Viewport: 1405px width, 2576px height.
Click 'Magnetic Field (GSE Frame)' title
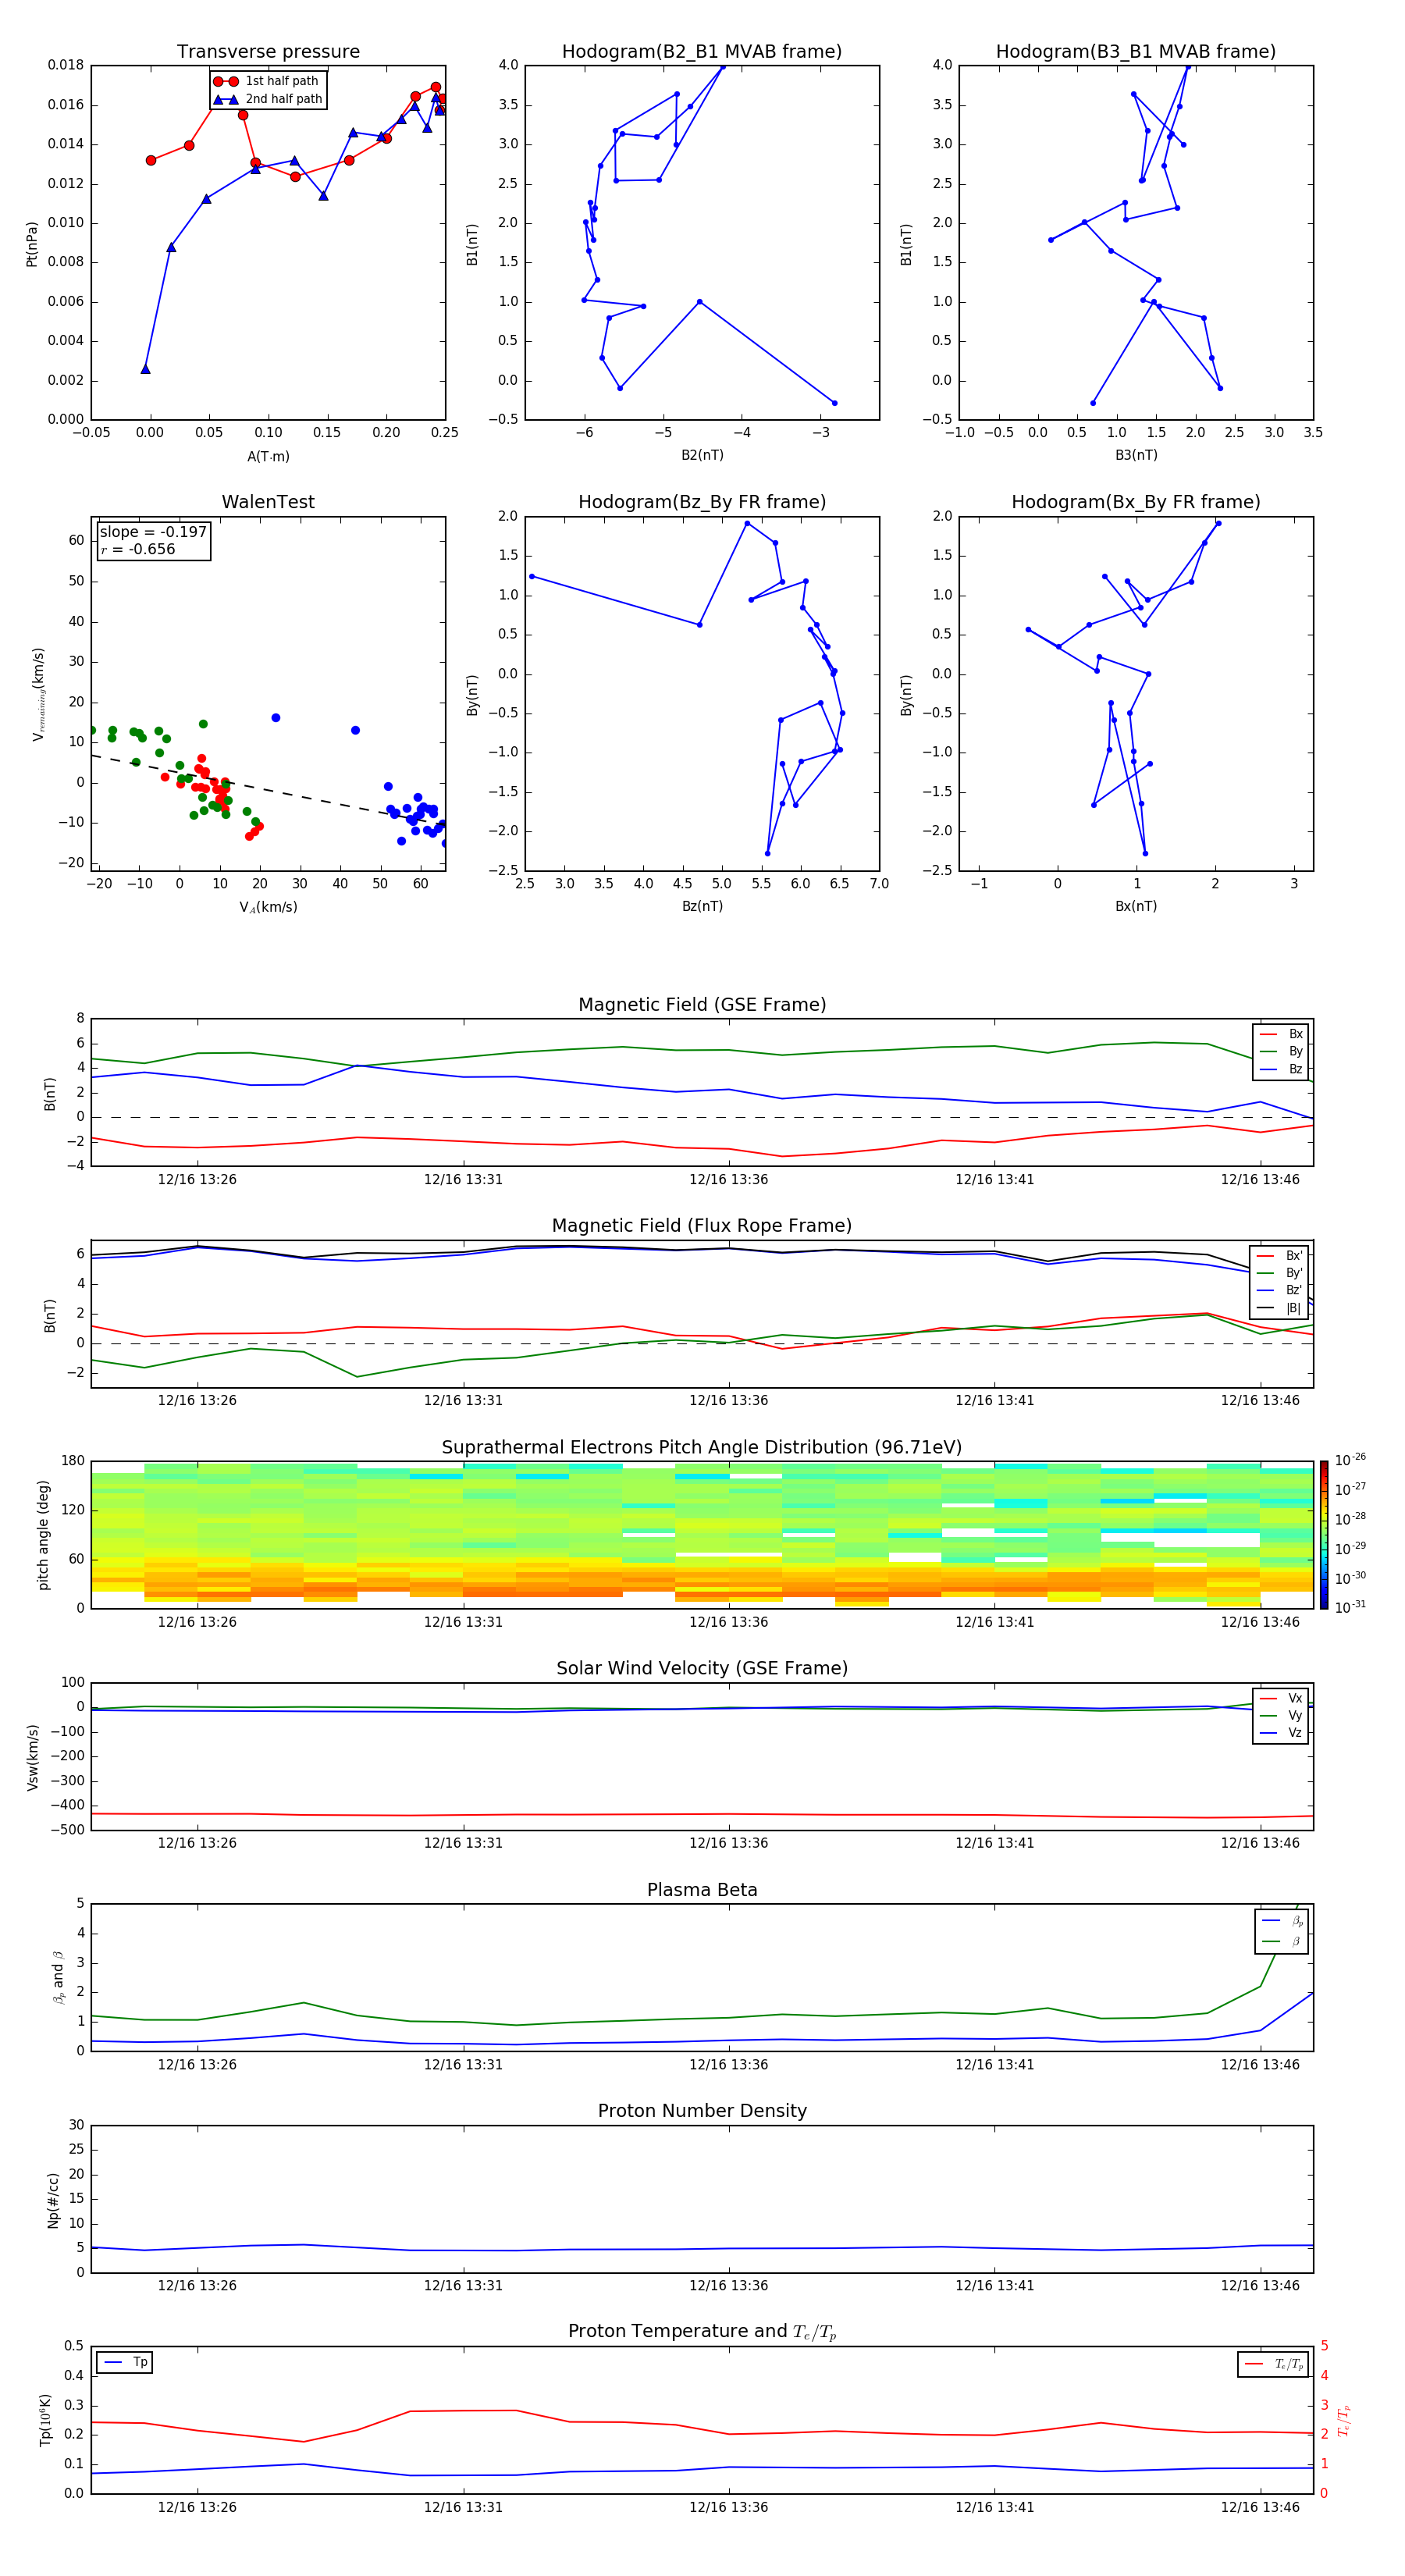pyautogui.click(x=702, y=1004)
